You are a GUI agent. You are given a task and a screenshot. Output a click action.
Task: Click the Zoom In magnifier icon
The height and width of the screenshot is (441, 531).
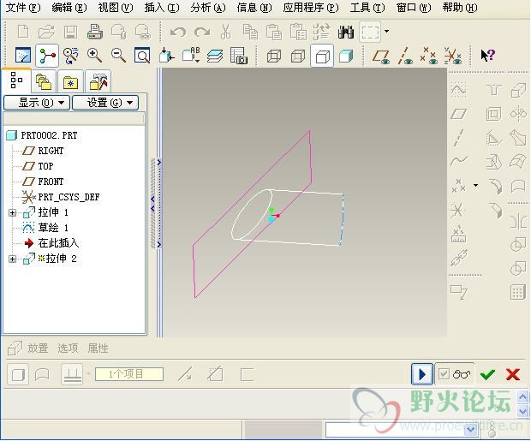[94, 55]
